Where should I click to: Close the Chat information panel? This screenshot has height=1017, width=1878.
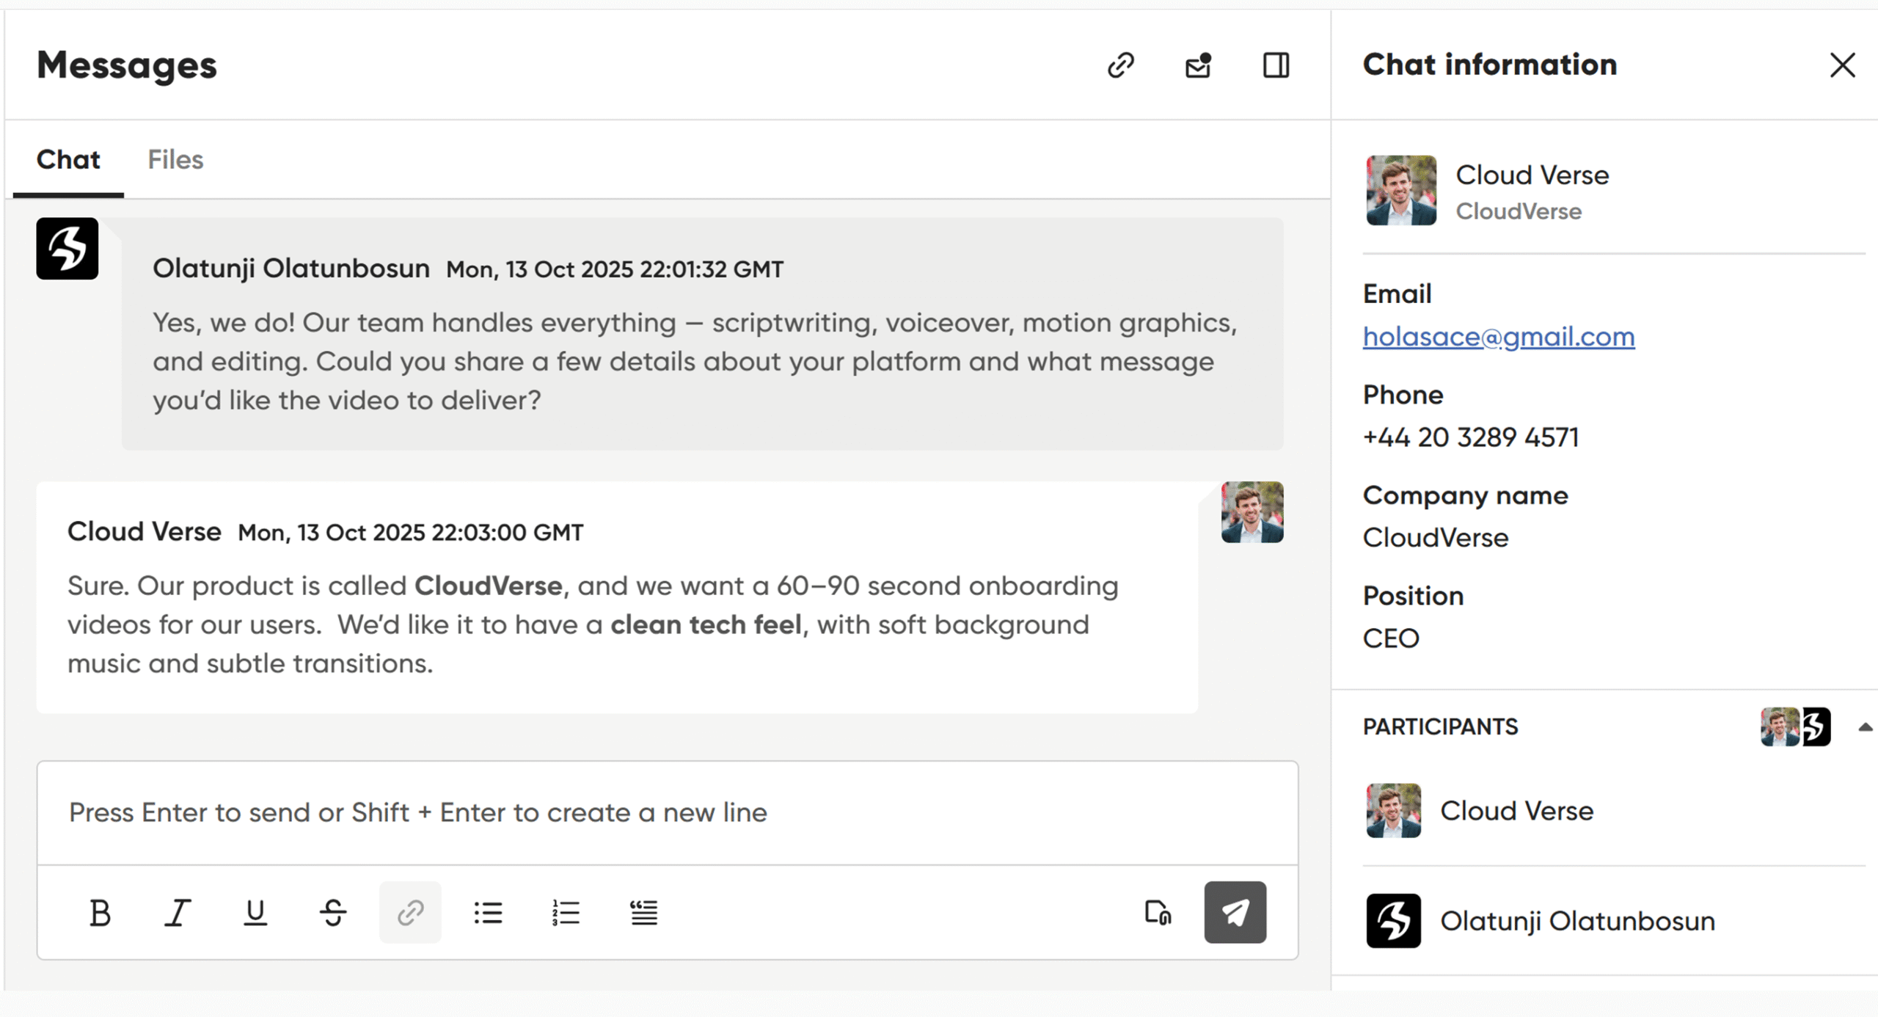point(1842,65)
